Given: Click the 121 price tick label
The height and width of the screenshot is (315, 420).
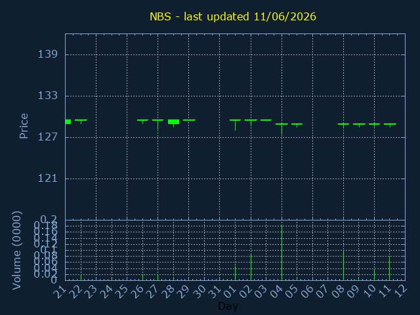Looking at the screenshot, I should pyautogui.click(x=48, y=178).
